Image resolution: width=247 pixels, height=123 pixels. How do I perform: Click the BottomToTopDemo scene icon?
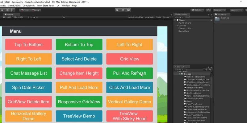tap(185, 77)
